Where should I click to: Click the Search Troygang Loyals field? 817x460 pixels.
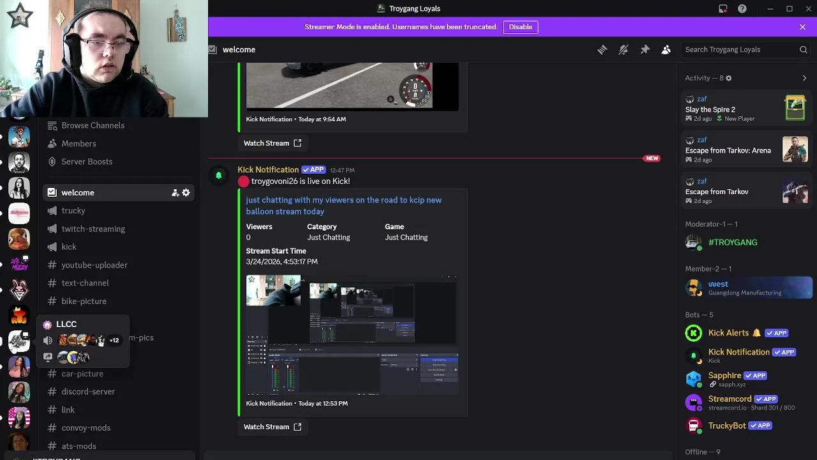tap(746, 49)
